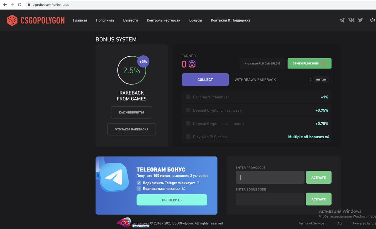The width and height of the screenshot is (376, 229).
Task: Open the Terms of Service link
Action: coord(311,223)
